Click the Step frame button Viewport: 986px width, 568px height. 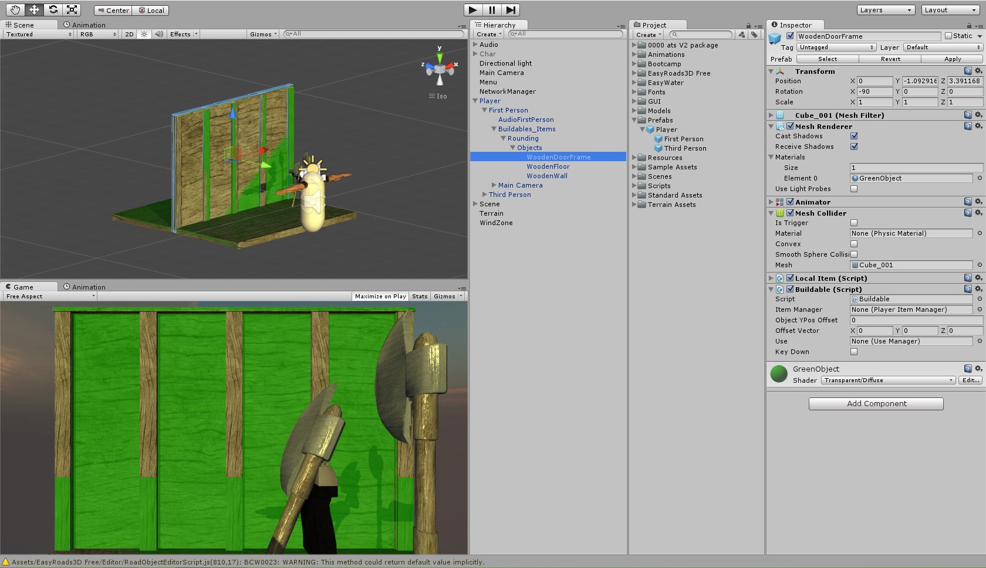(x=511, y=10)
